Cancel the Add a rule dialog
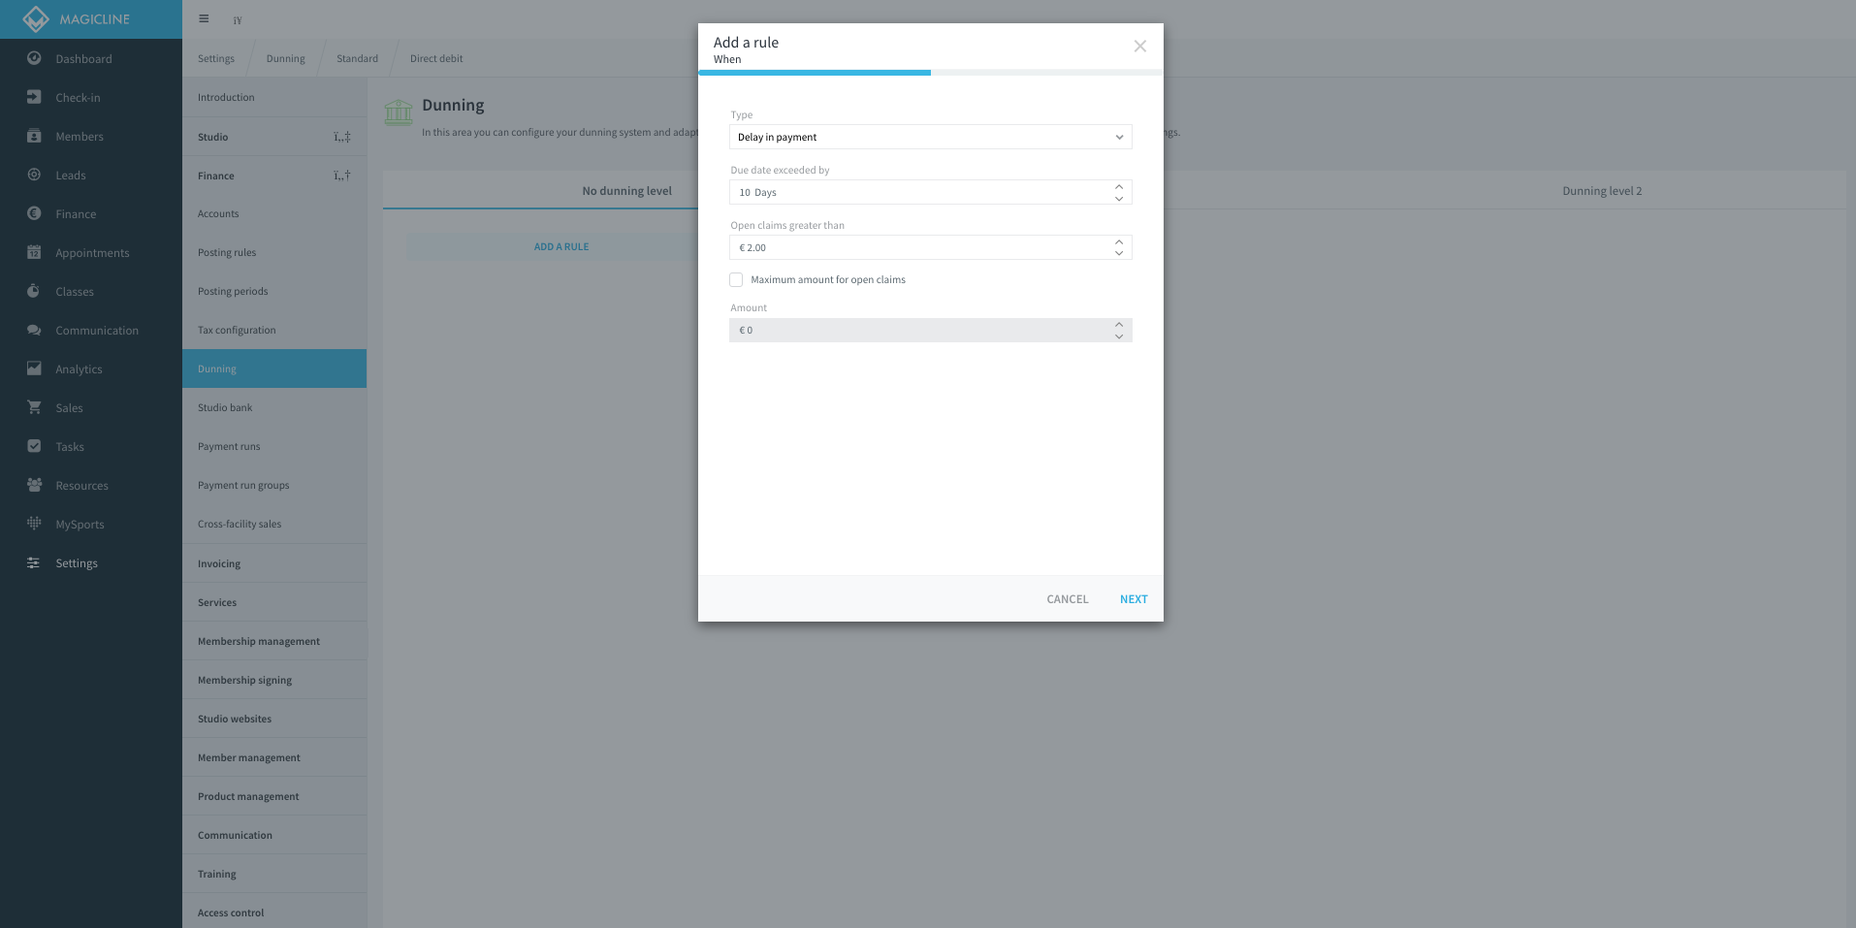The height and width of the screenshot is (928, 1856). [1067, 598]
